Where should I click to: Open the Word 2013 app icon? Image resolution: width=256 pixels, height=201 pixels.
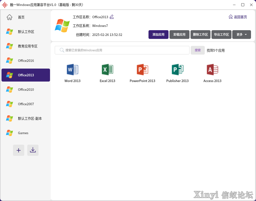[72, 70]
